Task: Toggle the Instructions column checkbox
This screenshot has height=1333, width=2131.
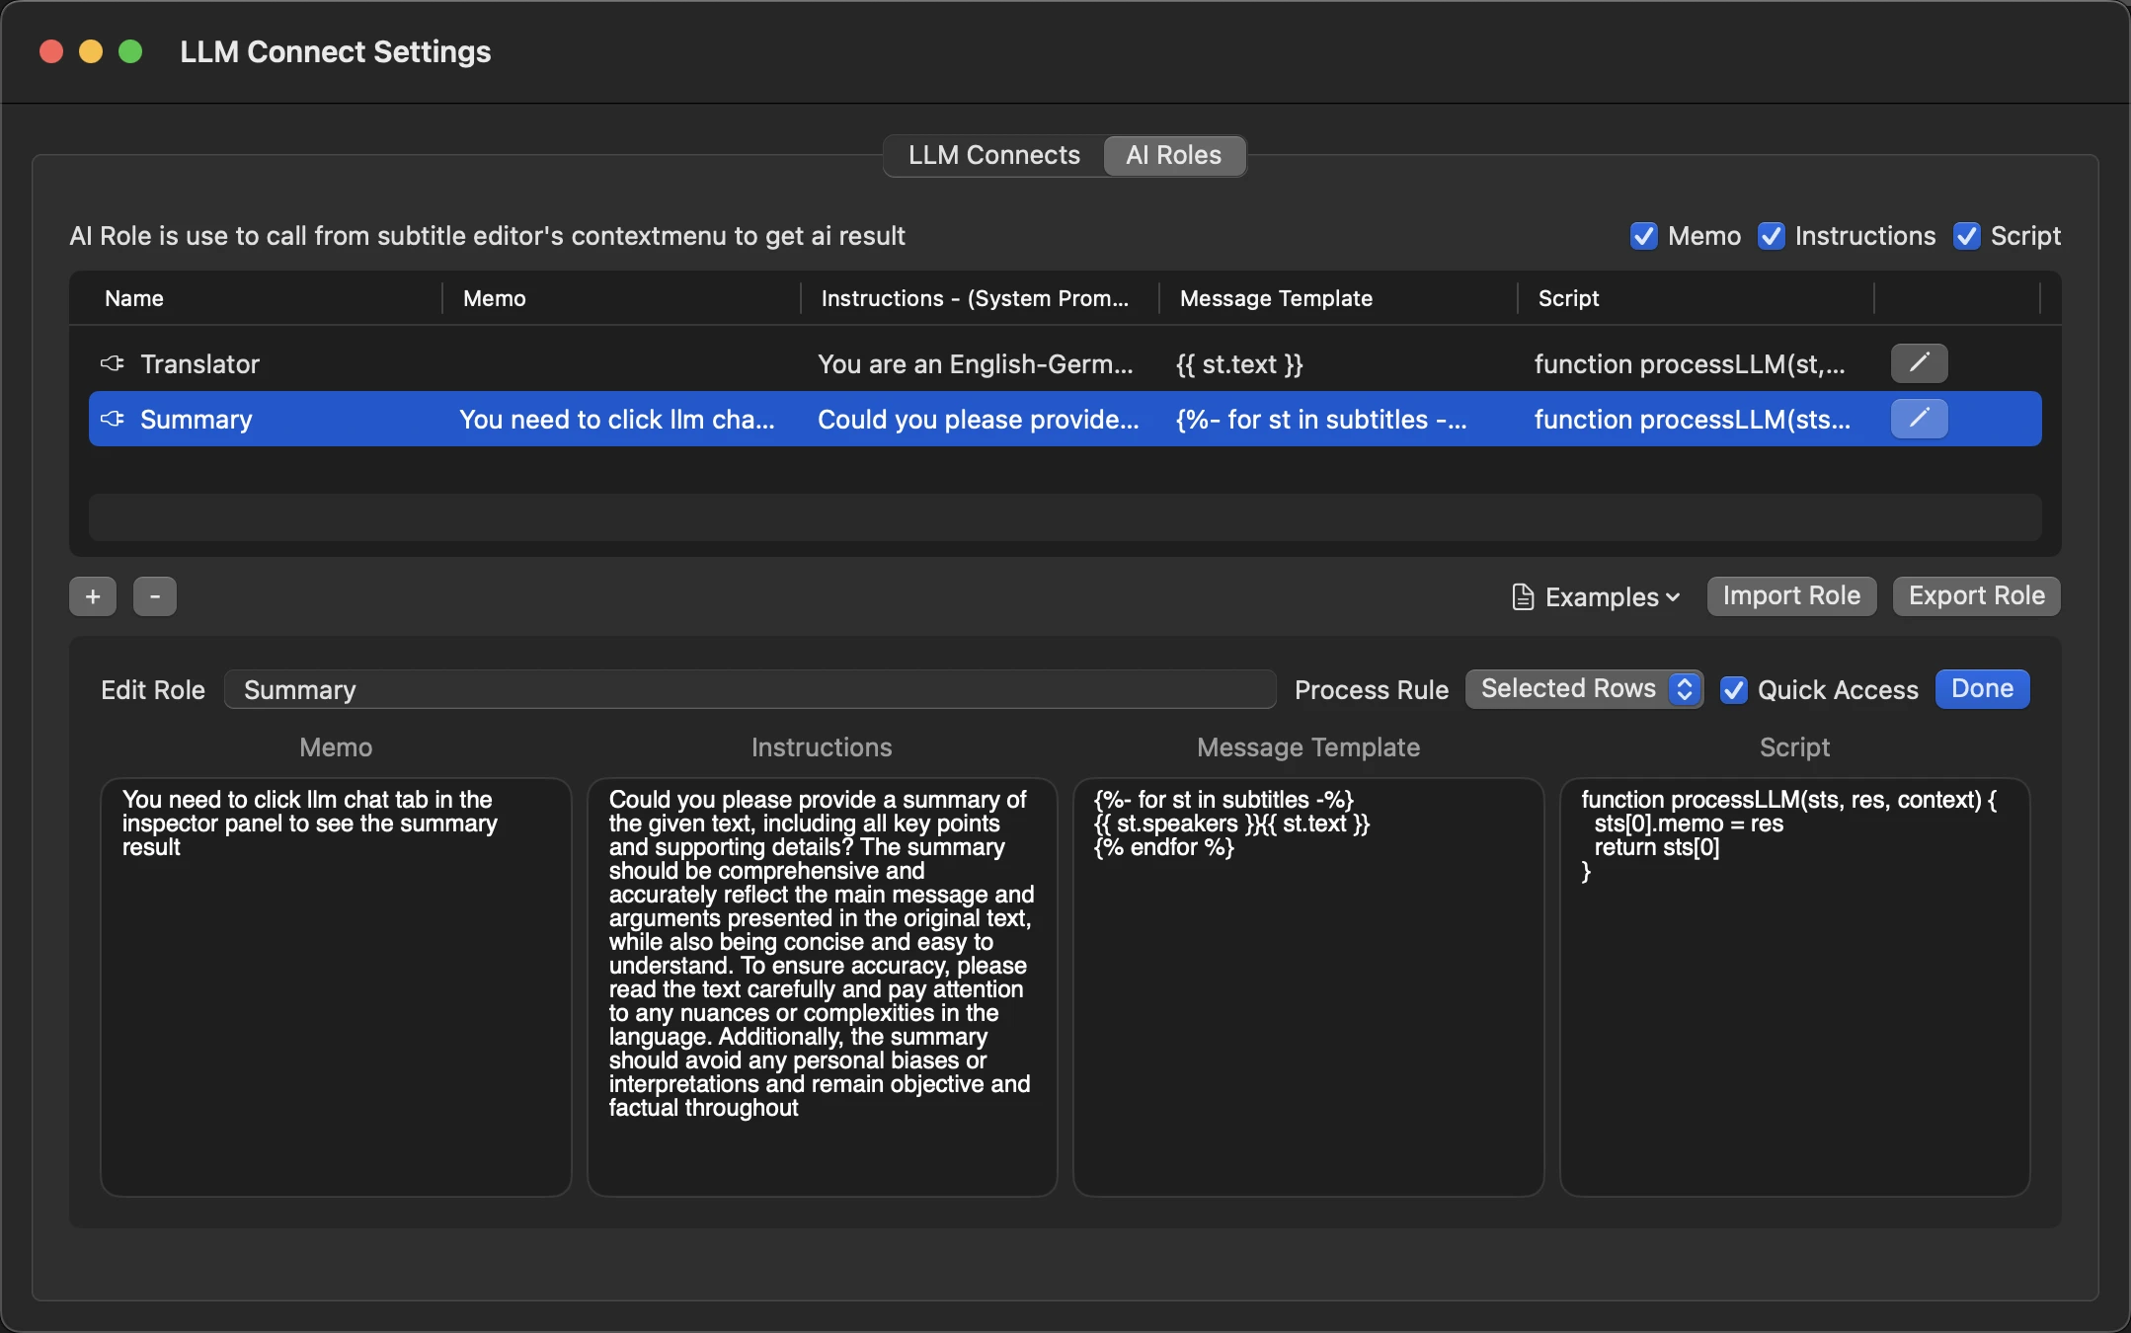Action: point(1772,236)
